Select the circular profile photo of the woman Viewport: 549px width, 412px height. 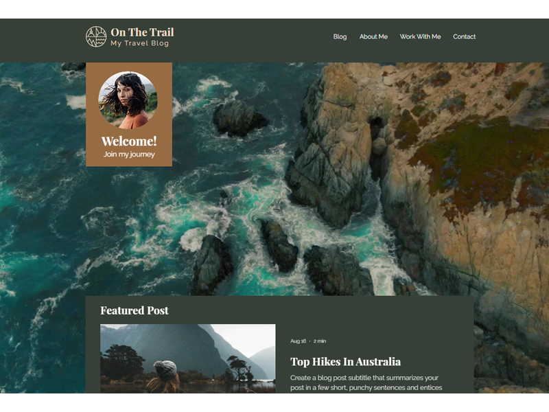(128, 100)
